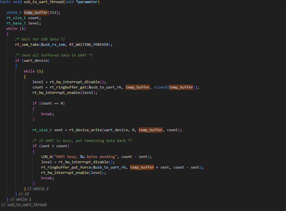Click highlighted temp_buffer in the uint8_t declaration
The width and height of the screenshot is (286, 211).
[x=36, y=13]
